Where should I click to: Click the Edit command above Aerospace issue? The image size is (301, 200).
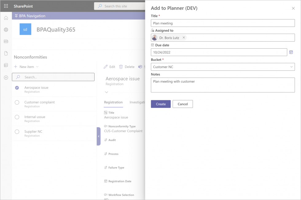(109, 67)
